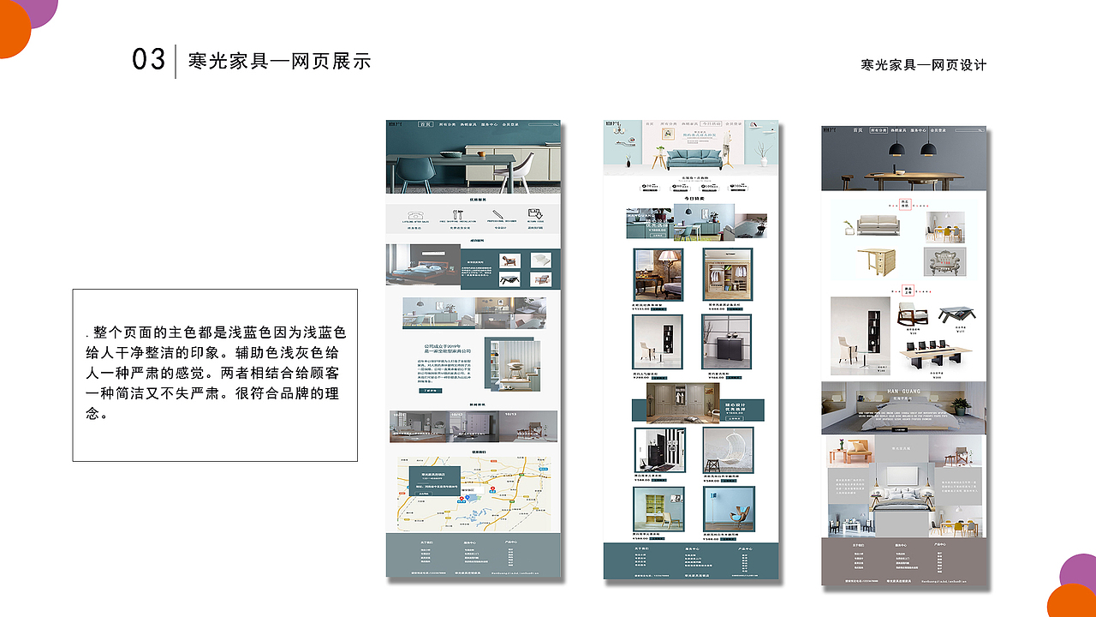The width and height of the screenshot is (1096, 617).
Task: Open 首页 in sofa-banner mockup nav
Action: pos(650,124)
